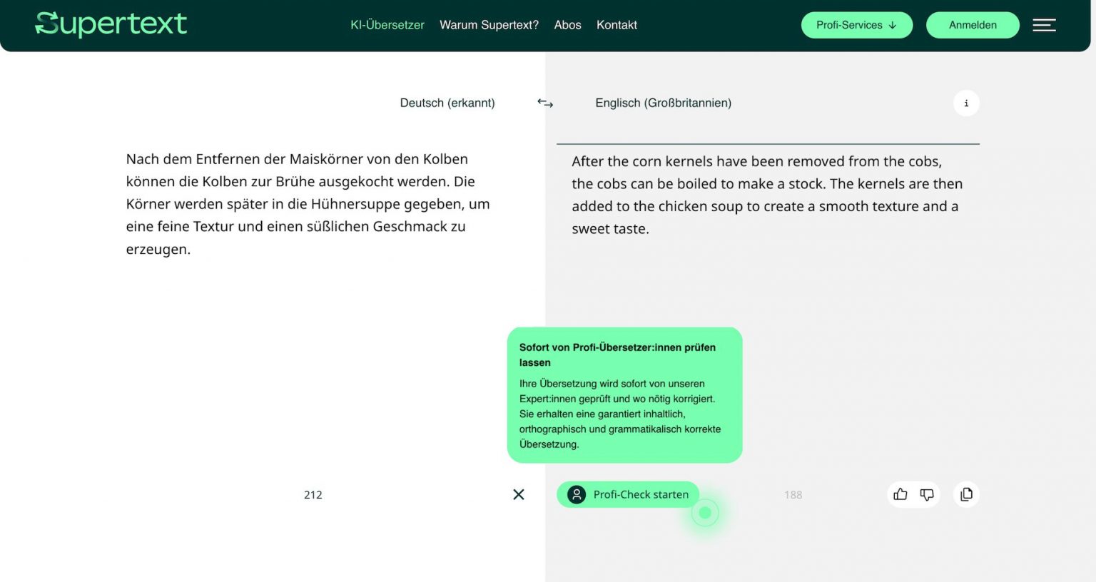Click the Supertext logo
Image resolution: width=1096 pixels, height=582 pixels.
[111, 24]
